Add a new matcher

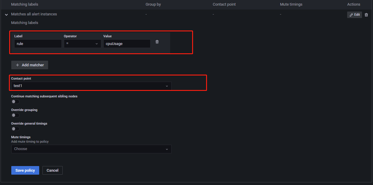click(x=30, y=65)
